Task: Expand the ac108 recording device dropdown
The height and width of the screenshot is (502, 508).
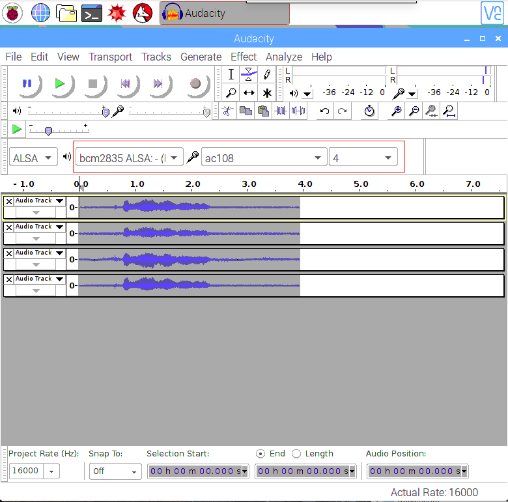Action: (x=264, y=158)
